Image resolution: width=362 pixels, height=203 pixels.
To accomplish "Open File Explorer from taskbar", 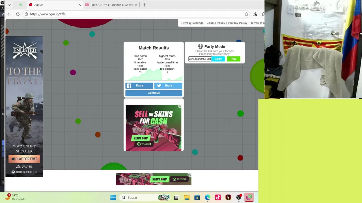I will (x=187, y=198).
